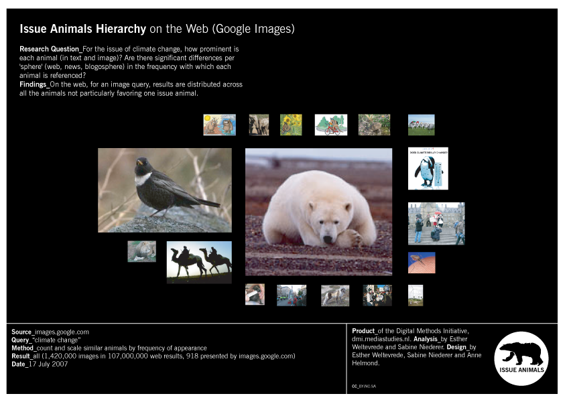This screenshot has width=565, height=400.
Task: Select the 'Findings_' label
Action: pos(35,84)
